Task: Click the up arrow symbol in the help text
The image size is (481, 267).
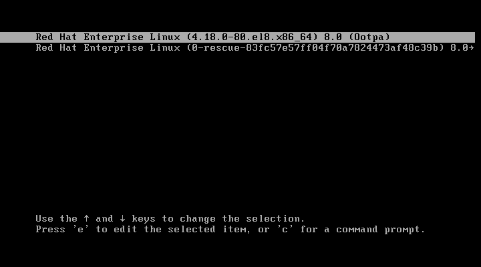Action: [x=86, y=218]
